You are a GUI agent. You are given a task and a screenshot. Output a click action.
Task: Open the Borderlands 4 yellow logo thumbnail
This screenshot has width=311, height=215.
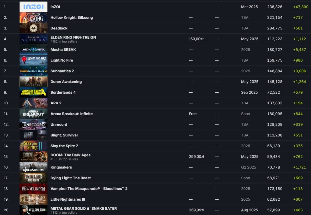pos(33,92)
